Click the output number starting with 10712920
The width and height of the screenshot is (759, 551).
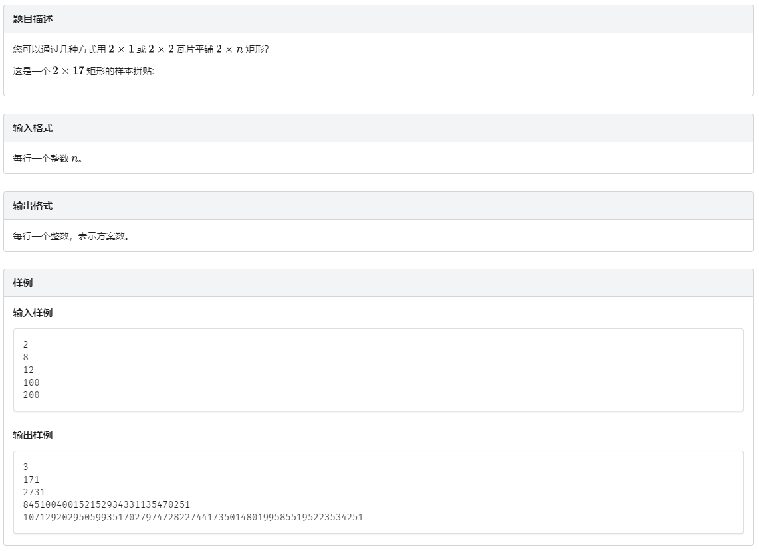tap(193, 517)
